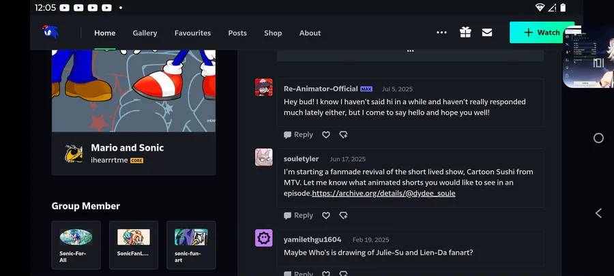Click the Jul 5, 2025 comment date
Image resolution: width=614 pixels, height=276 pixels.
tap(397, 89)
